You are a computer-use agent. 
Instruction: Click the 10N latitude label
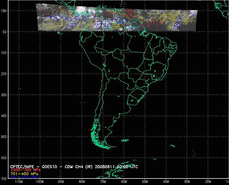(x=4, y=11)
